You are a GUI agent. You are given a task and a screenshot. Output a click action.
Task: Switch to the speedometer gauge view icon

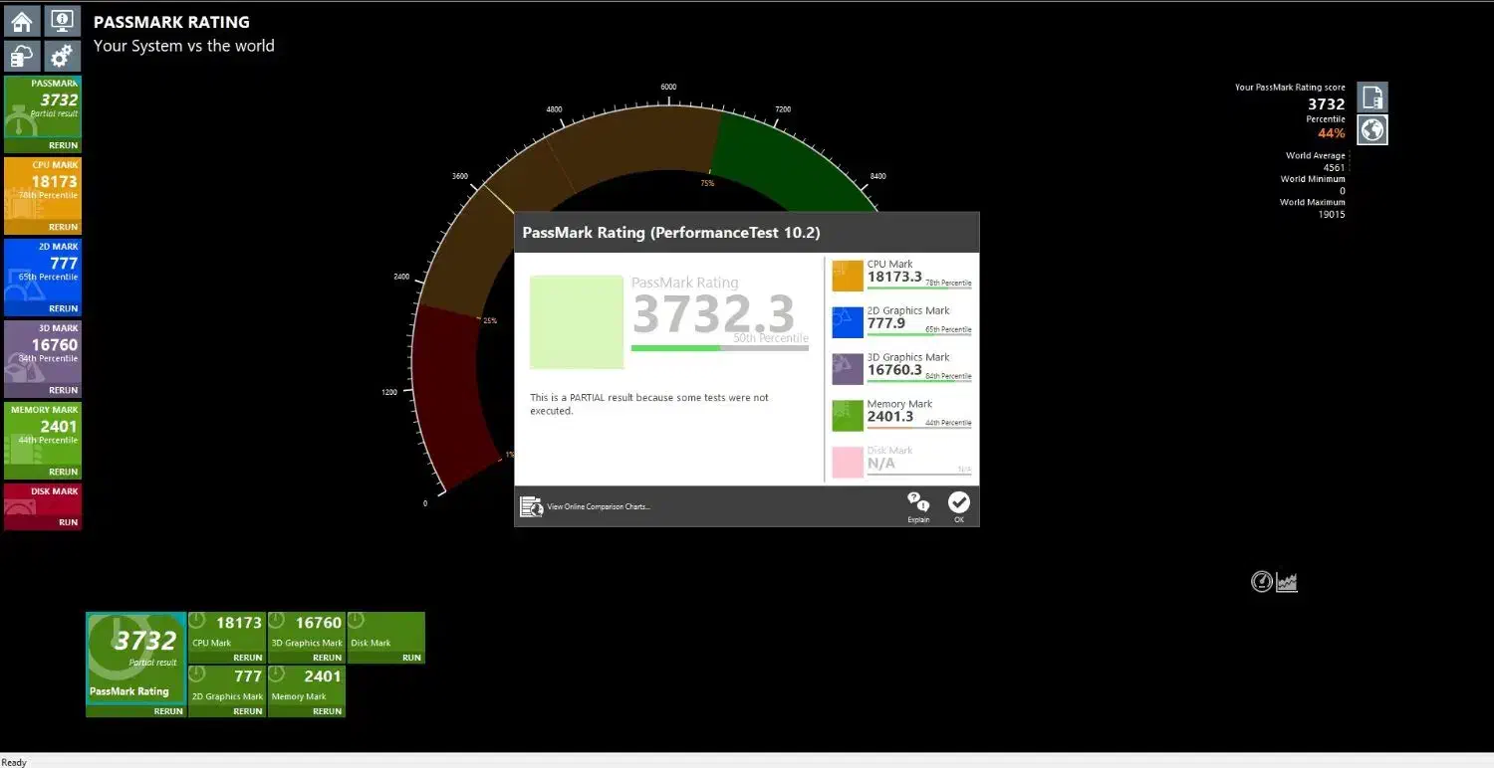tap(1262, 582)
